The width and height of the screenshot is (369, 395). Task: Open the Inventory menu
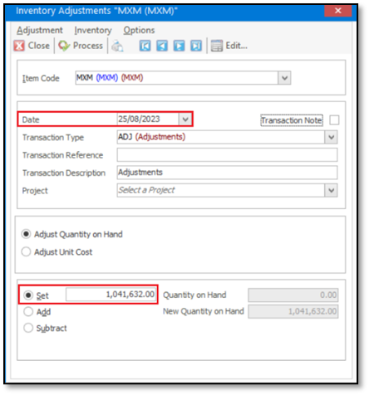point(93,30)
